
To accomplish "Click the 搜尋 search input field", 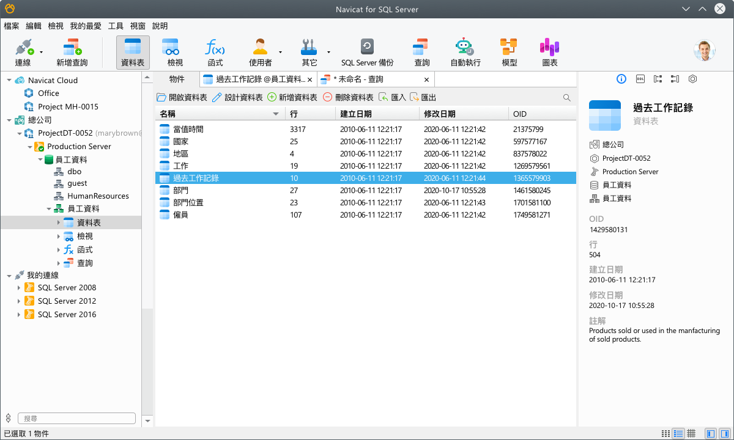I will (76, 419).
